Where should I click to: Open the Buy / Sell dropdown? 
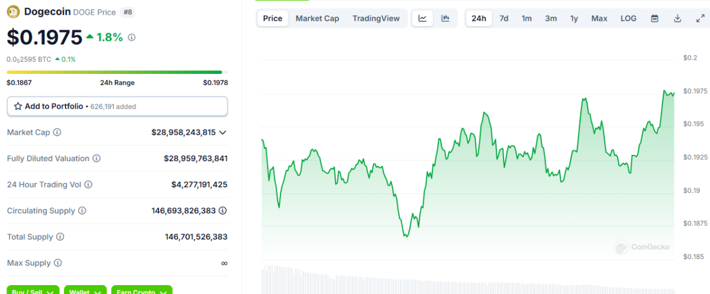pos(33,290)
